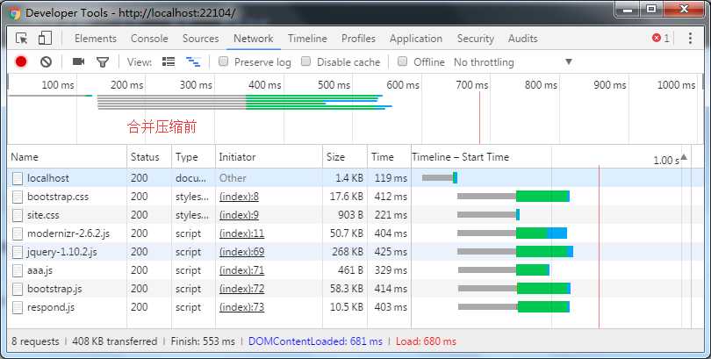Open the Security tab
The height and width of the screenshot is (359, 711).
pos(475,39)
